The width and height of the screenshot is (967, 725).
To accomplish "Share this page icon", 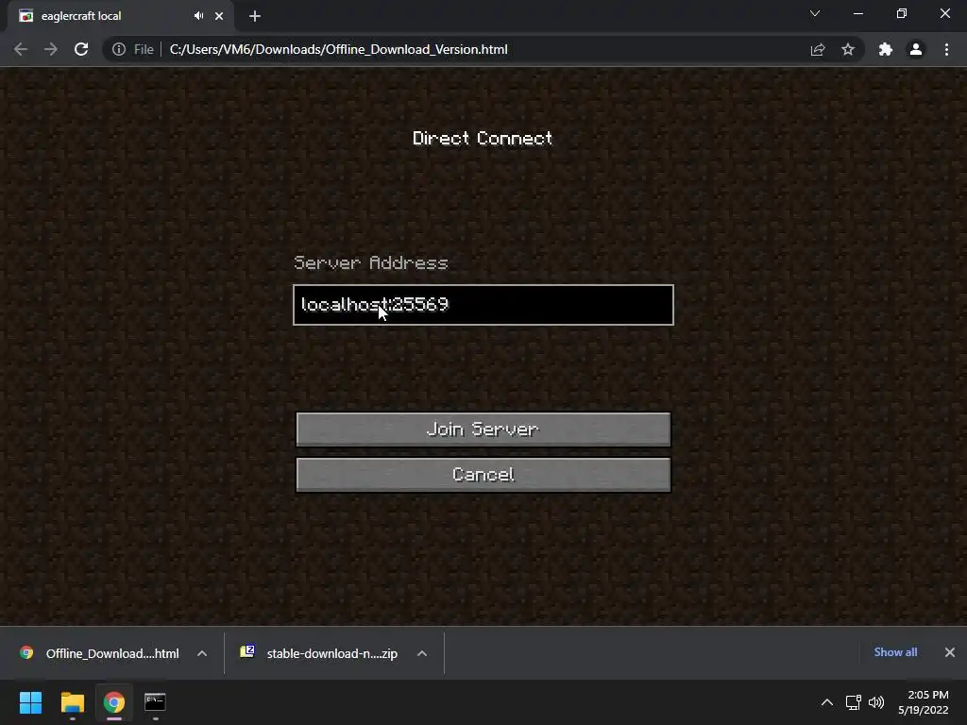I will tap(818, 49).
